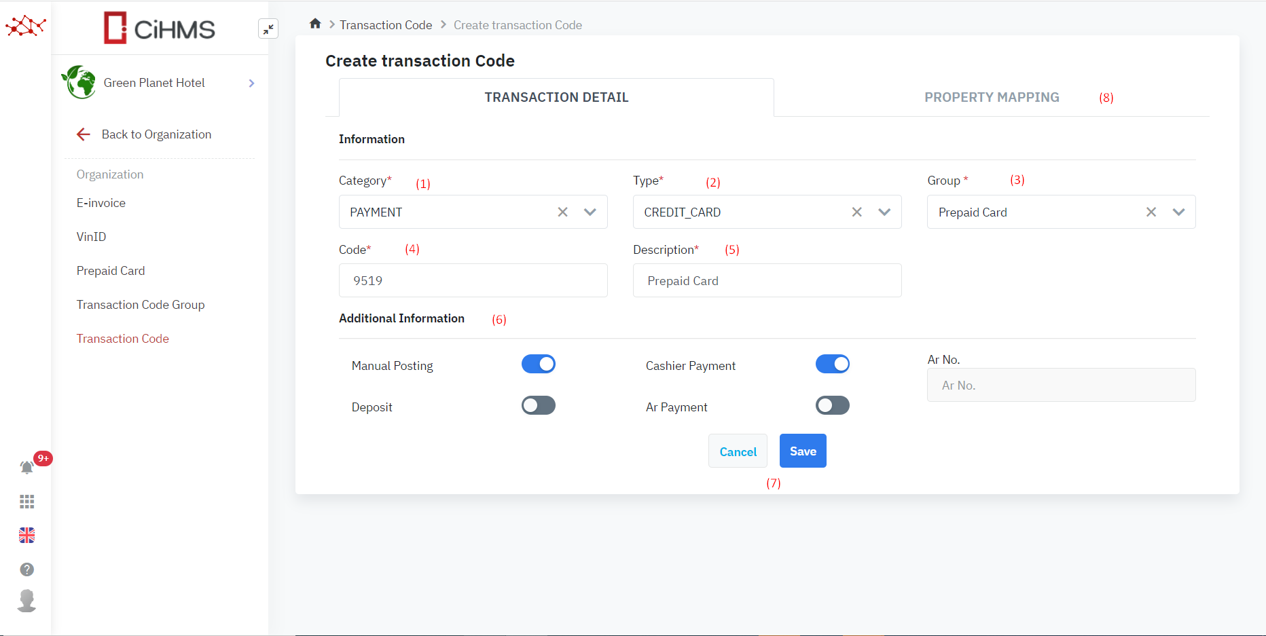This screenshot has height=636, width=1266.
Task: Open help question mark icon
Action: tap(27, 569)
